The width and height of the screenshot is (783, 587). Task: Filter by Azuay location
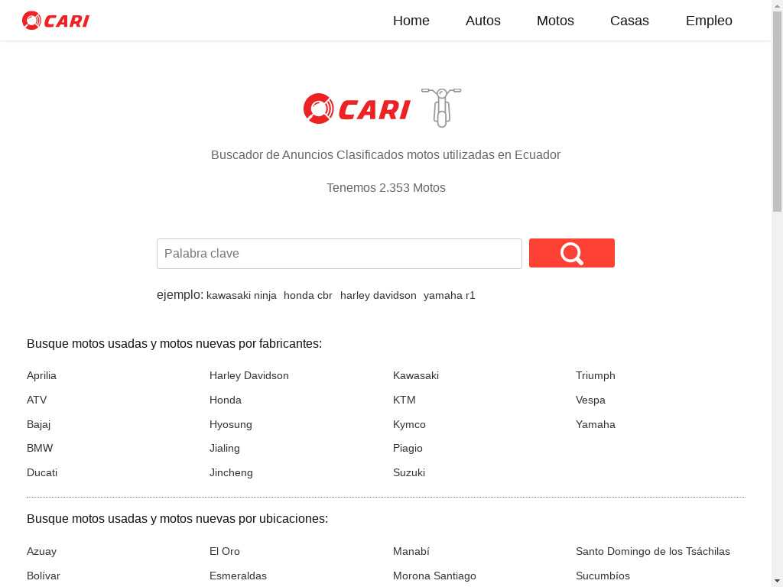pos(41,551)
